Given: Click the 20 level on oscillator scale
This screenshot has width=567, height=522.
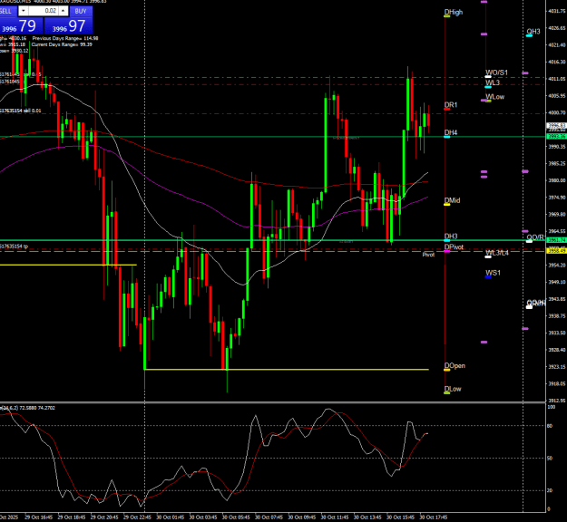Looking at the screenshot, I should tap(550, 490).
